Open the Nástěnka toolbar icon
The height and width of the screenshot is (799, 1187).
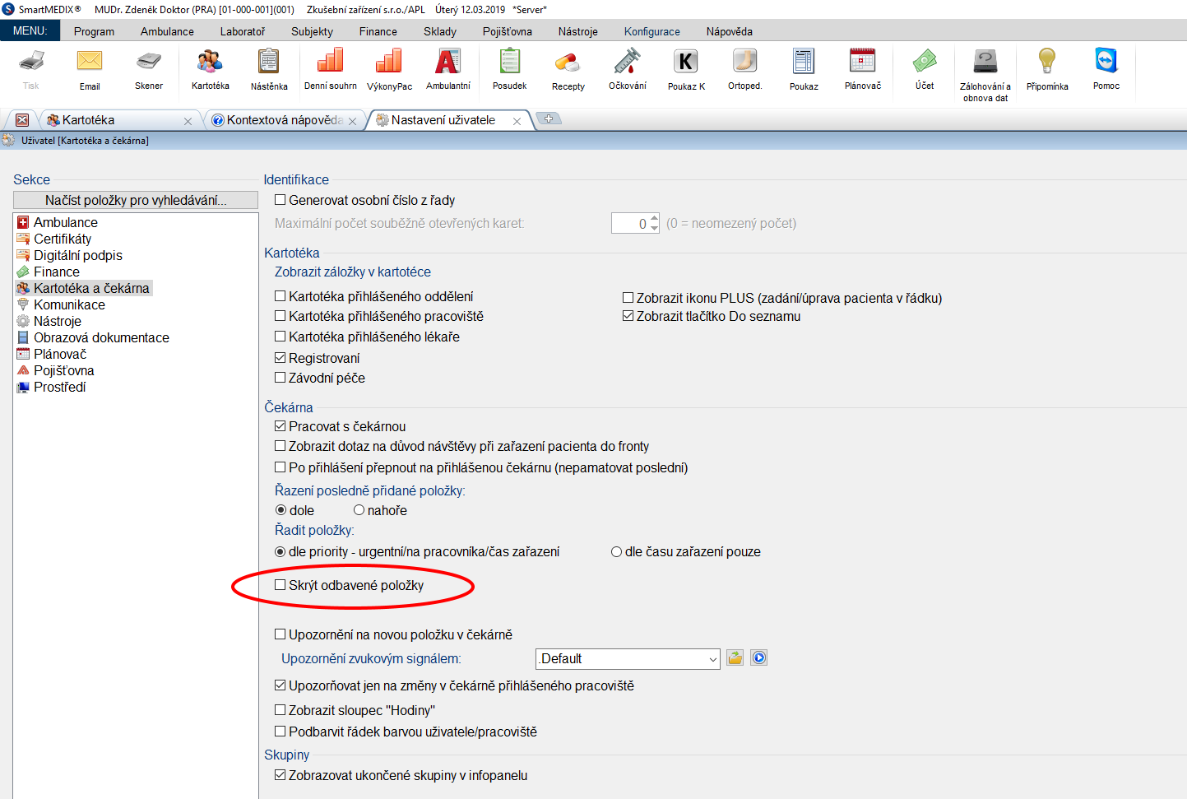click(269, 68)
